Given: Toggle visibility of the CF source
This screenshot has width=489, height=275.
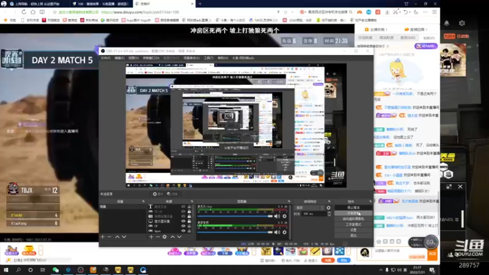Looking at the screenshot, I should (183, 226).
